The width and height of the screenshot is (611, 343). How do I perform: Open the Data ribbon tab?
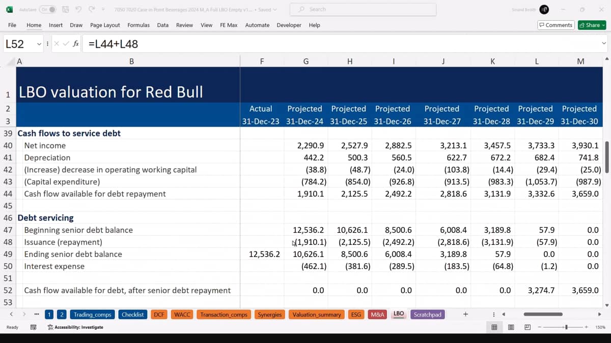click(163, 25)
